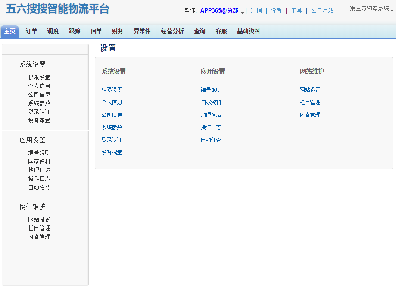Click the 五六搜搜智能物流平台 title logo
This screenshot has width=396, height=288.
pyautogui.click(x=58, y=9)
